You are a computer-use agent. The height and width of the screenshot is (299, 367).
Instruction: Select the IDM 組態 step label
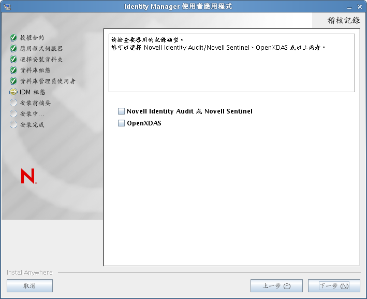(x=32, y=92)
